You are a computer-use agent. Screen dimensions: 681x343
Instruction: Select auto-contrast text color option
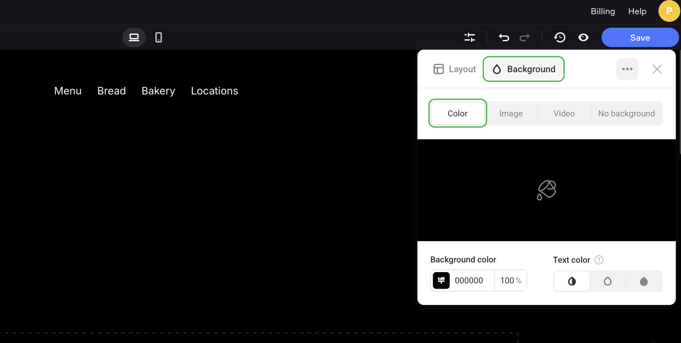(x=572, y=281)
